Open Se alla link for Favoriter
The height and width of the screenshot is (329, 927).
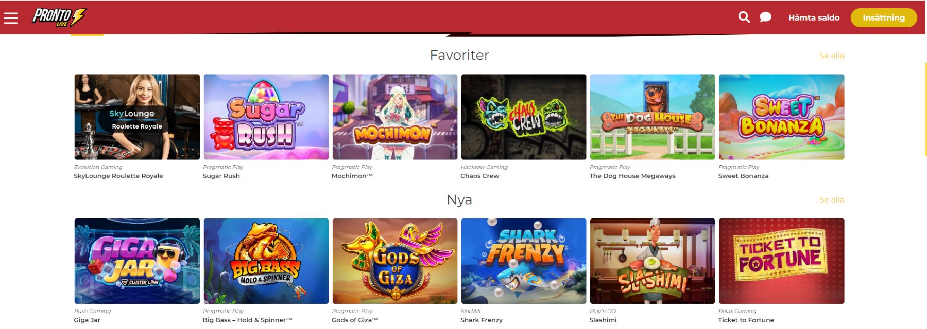tap(832, 56)
